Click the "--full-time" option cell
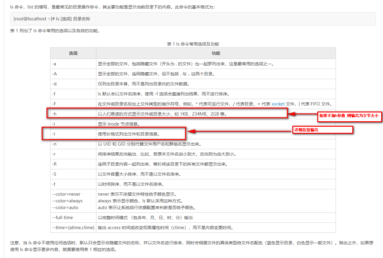This screenshot has height=258, width=383. [x=73, y=218]
